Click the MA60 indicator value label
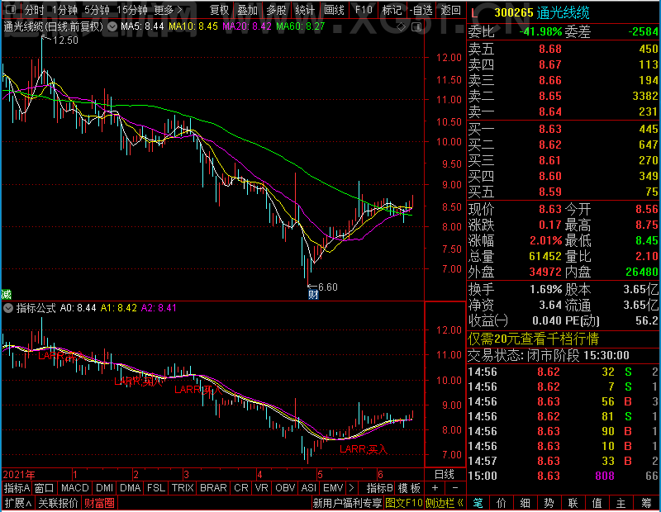This screenshot has width=661, height=512. [x=301, y=26]
